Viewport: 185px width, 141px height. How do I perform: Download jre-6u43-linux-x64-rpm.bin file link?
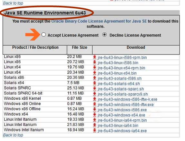pyautogui.click(x=122, y=68)
